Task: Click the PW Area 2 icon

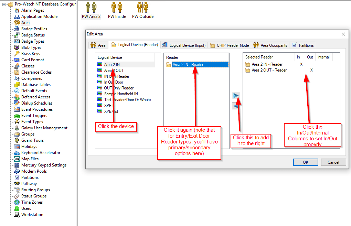Action: click(x=91, y=8)
